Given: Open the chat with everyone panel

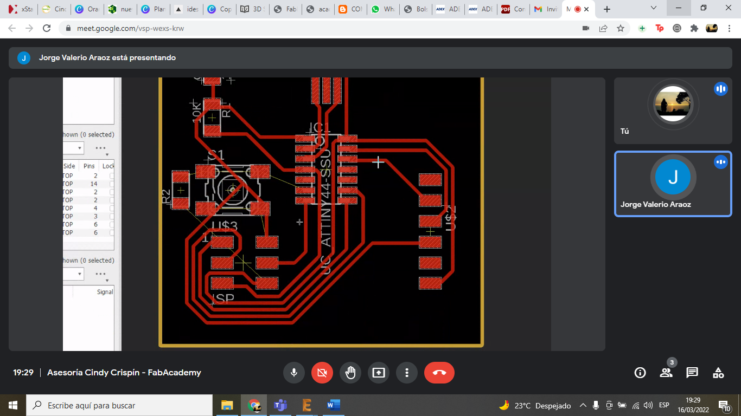Looking at the screenshot, I should coord(692,373).
